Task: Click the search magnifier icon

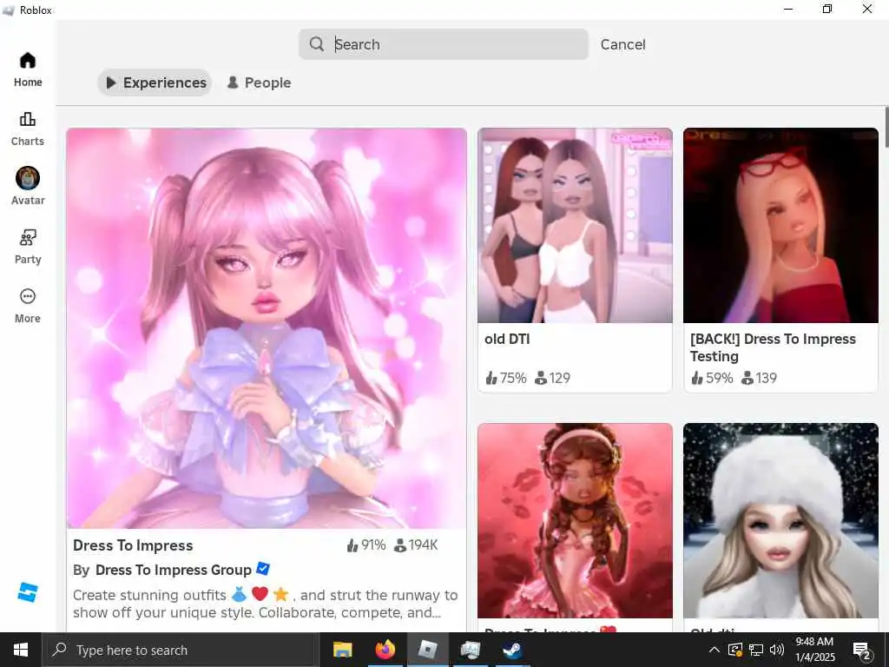Action: click(x=317, y=44)
